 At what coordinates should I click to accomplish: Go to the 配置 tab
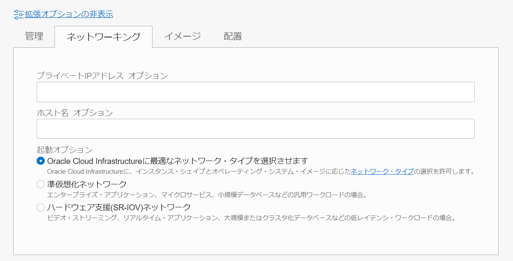[x=233, y=37]
